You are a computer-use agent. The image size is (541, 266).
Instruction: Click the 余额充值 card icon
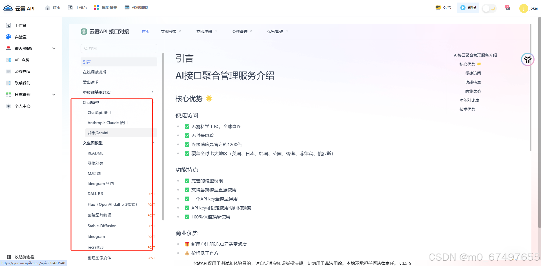click(x=8, y=71)
